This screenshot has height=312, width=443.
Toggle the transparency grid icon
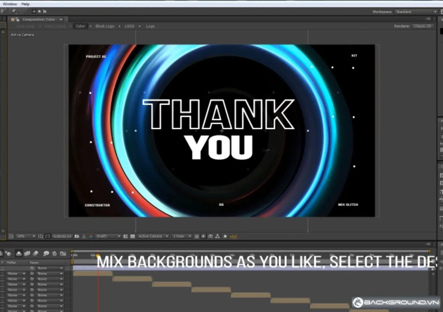[132, 236]
